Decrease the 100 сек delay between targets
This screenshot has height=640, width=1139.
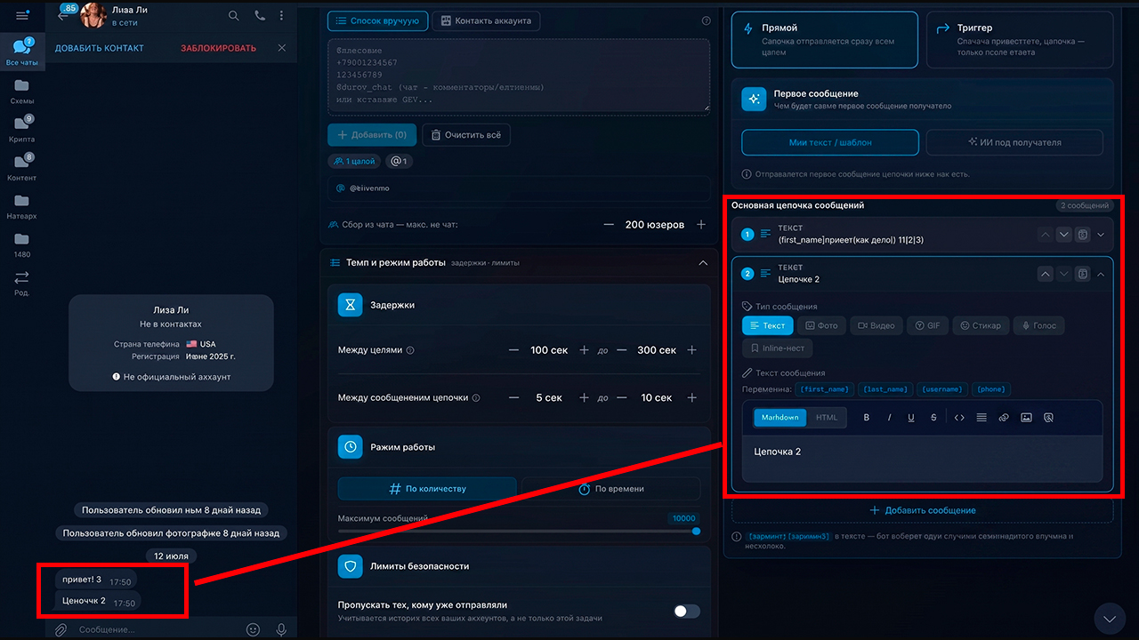coord(513,350)
